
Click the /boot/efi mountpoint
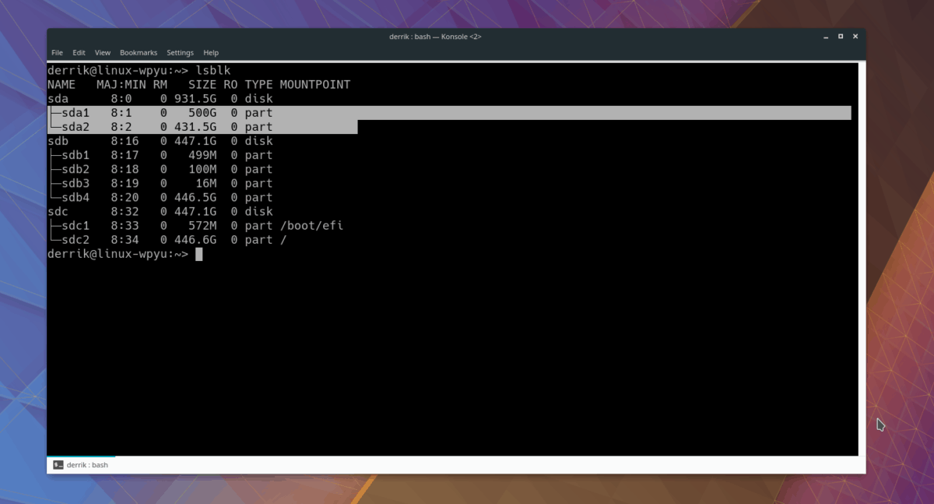(311, 225)
